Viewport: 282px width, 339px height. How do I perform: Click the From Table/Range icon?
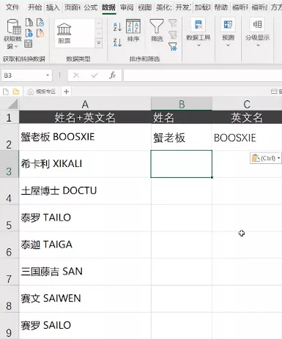coord(29,44)
